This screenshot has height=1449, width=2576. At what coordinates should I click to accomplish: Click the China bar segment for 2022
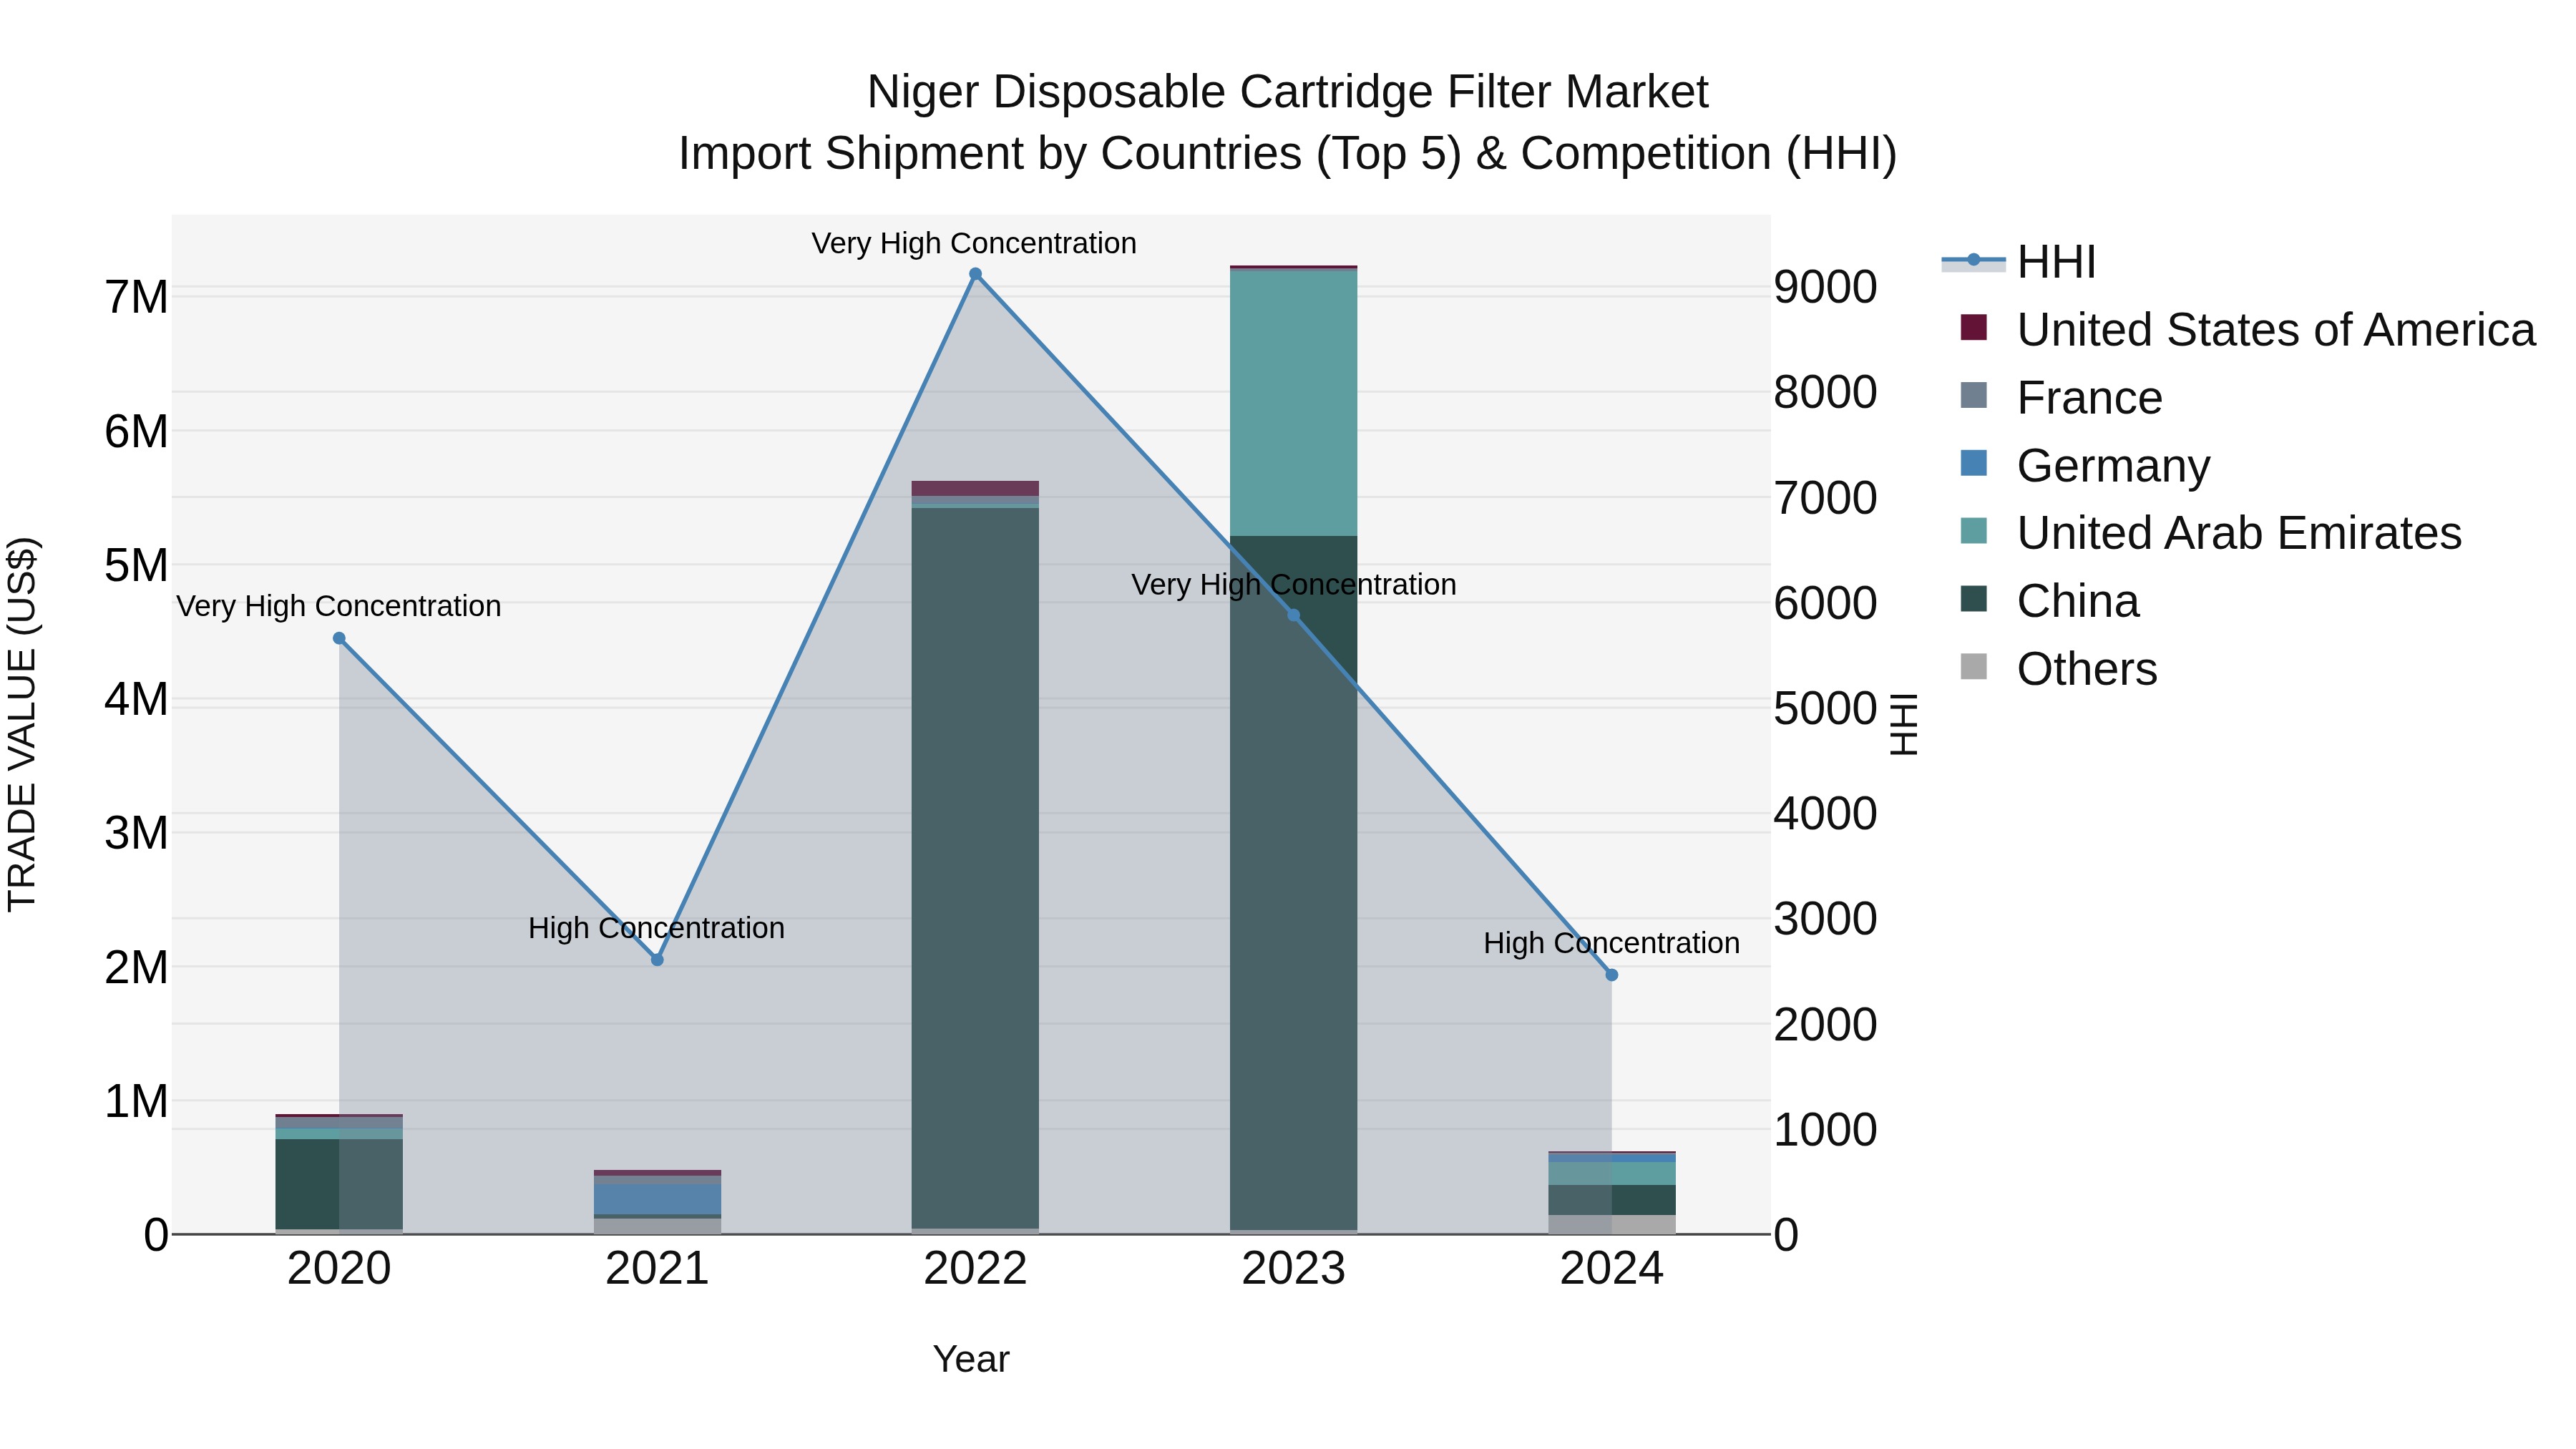click(975, 868)
